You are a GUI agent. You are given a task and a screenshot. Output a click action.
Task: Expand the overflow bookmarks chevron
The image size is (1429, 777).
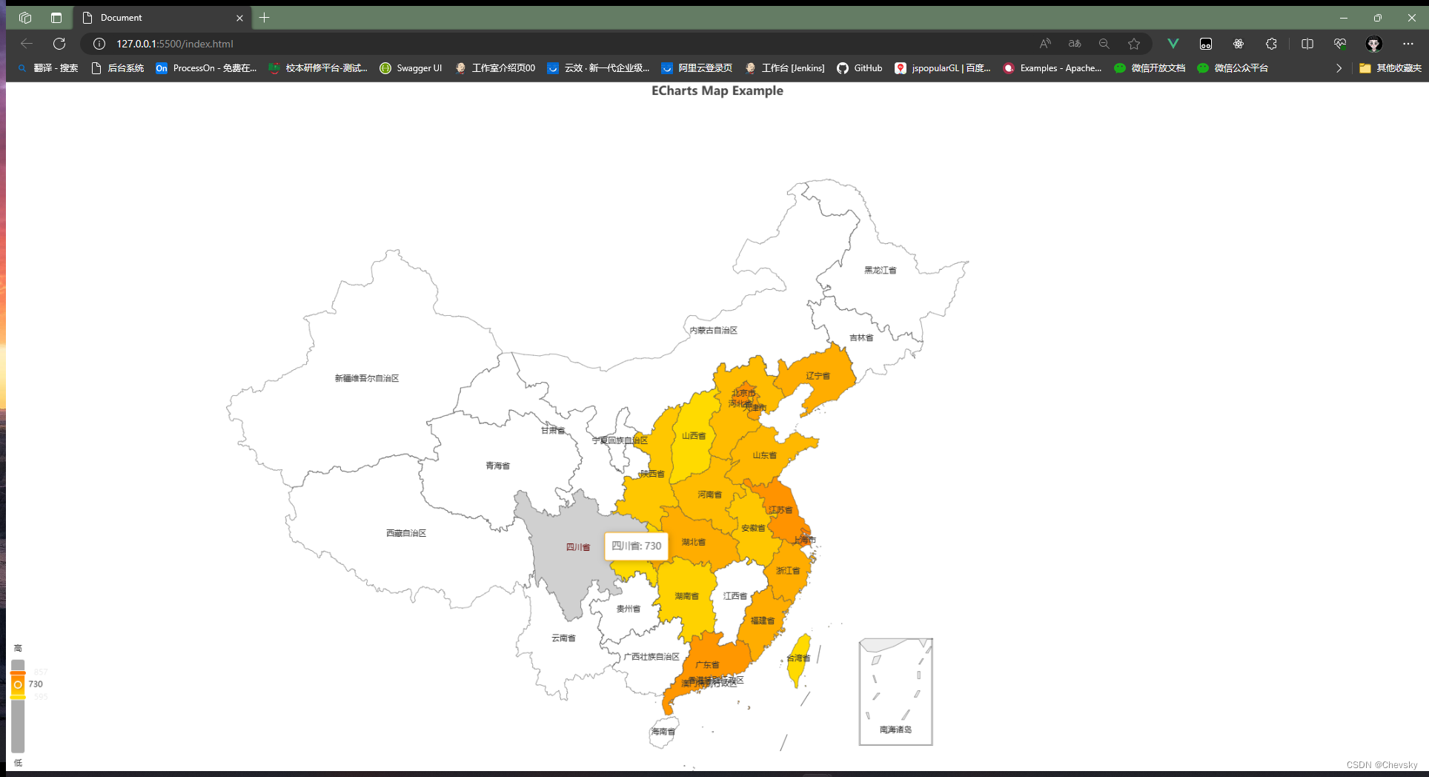(1339, 68)
